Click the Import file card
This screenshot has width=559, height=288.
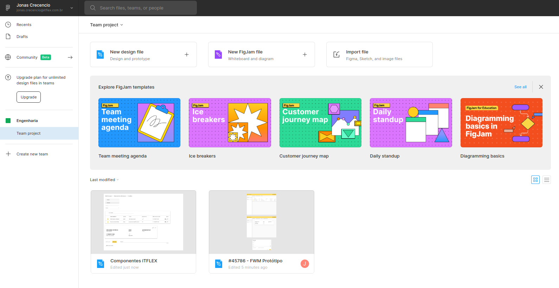coord(379,55)
